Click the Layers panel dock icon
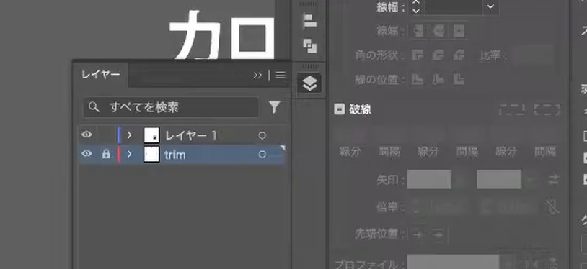The height and width of the screenshot is (269, 587). [309, 83]
